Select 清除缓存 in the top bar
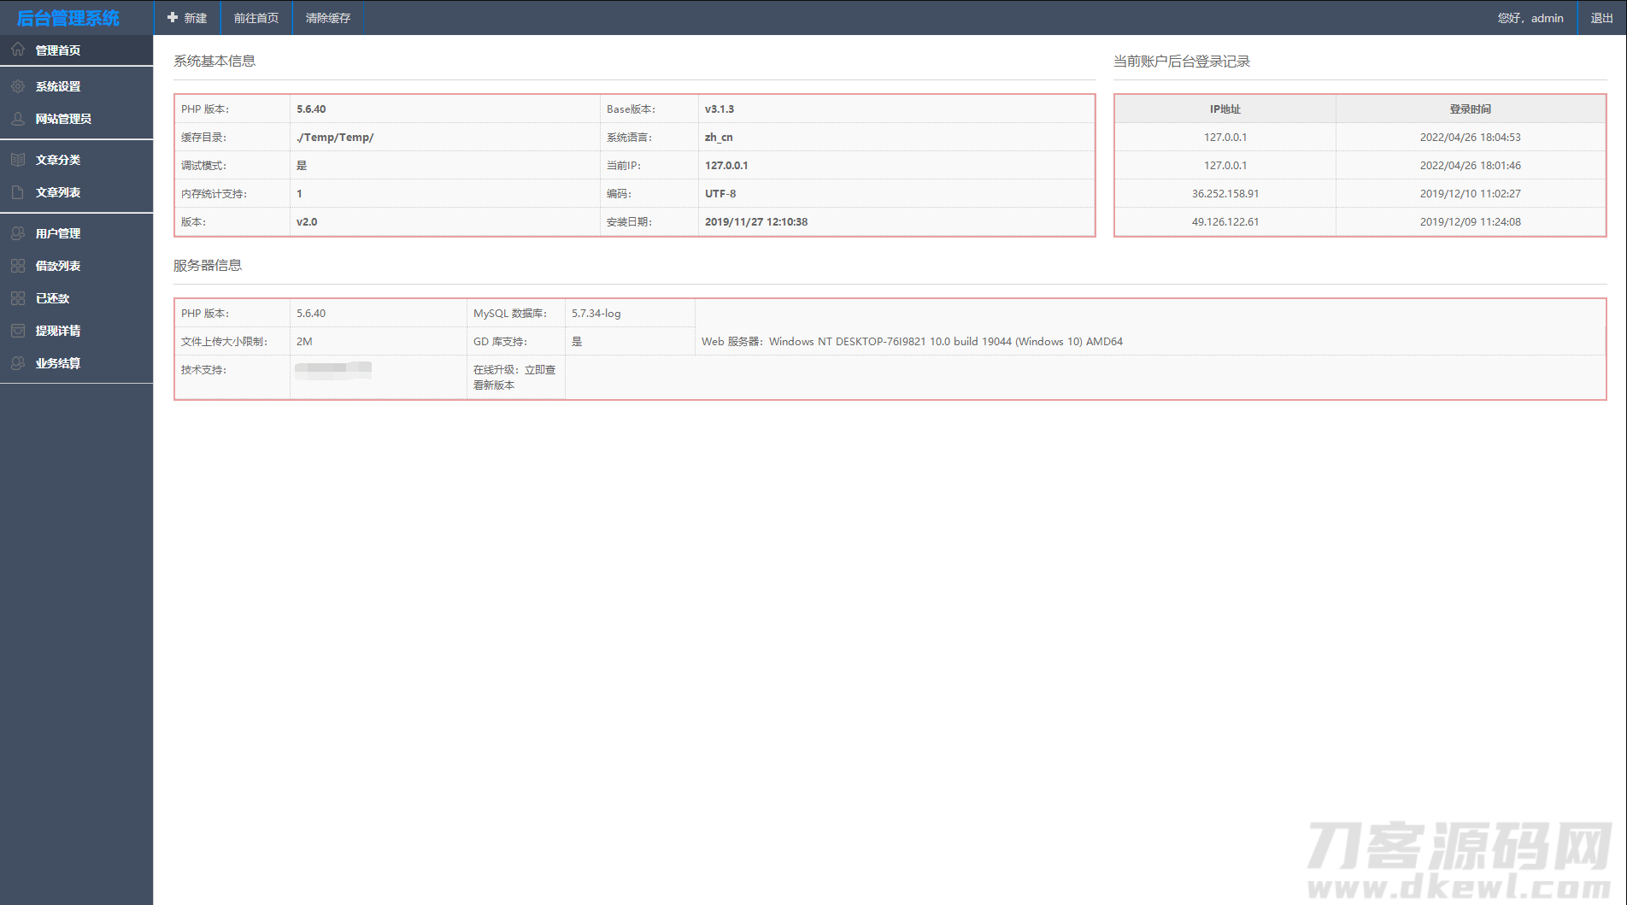Screen dimensions: 1627x905 tap(328, 18)
